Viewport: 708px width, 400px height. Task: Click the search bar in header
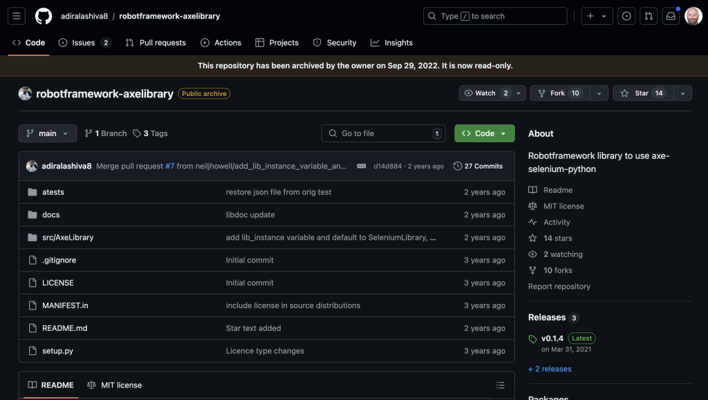(495, 16)
